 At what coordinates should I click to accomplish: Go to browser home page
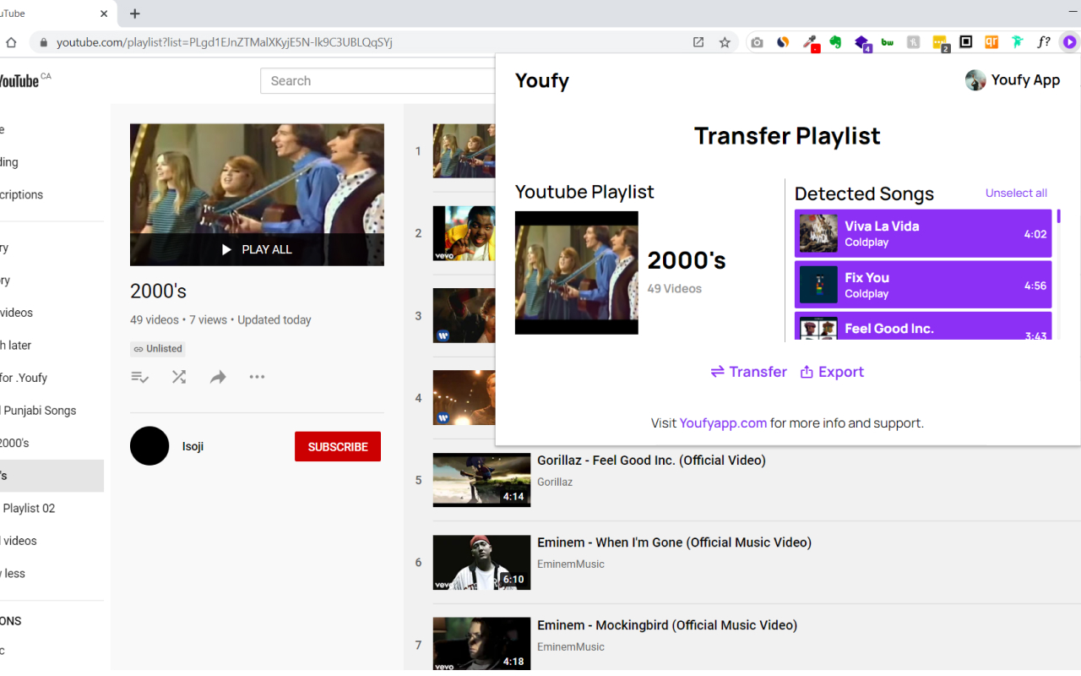point(11,42)
